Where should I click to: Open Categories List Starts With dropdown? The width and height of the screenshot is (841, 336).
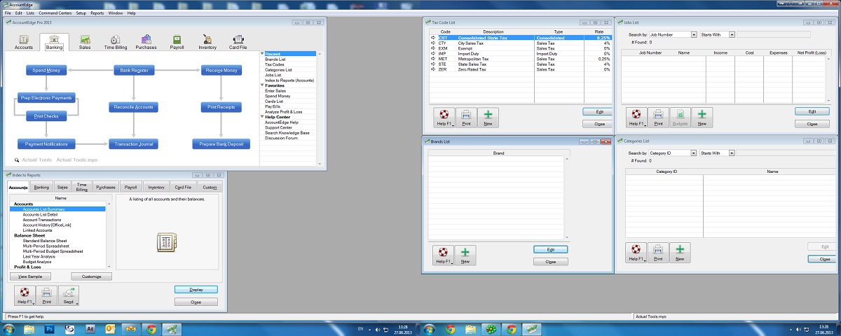[x=732, y=153]
